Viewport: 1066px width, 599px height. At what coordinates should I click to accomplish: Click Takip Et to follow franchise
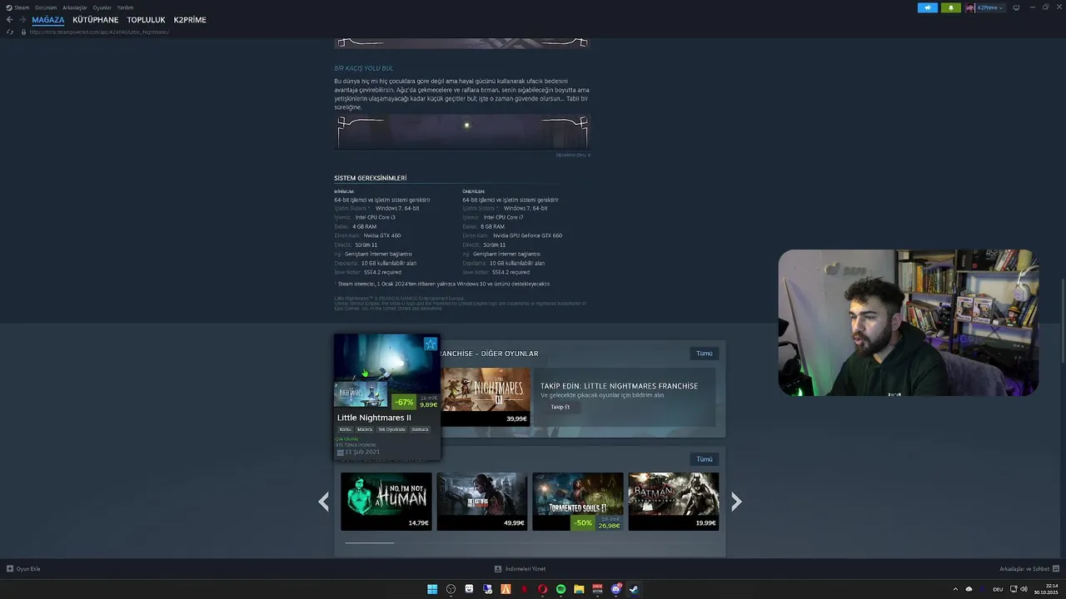tap(560, 407)
